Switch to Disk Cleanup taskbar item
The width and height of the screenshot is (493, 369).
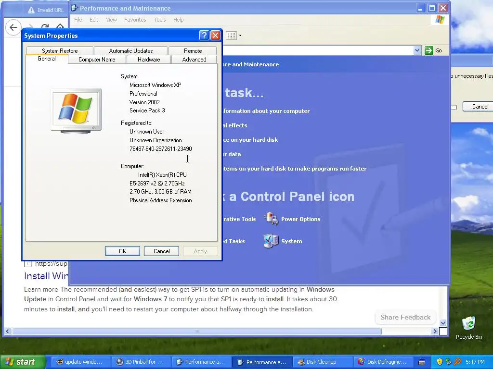(323, 362)
